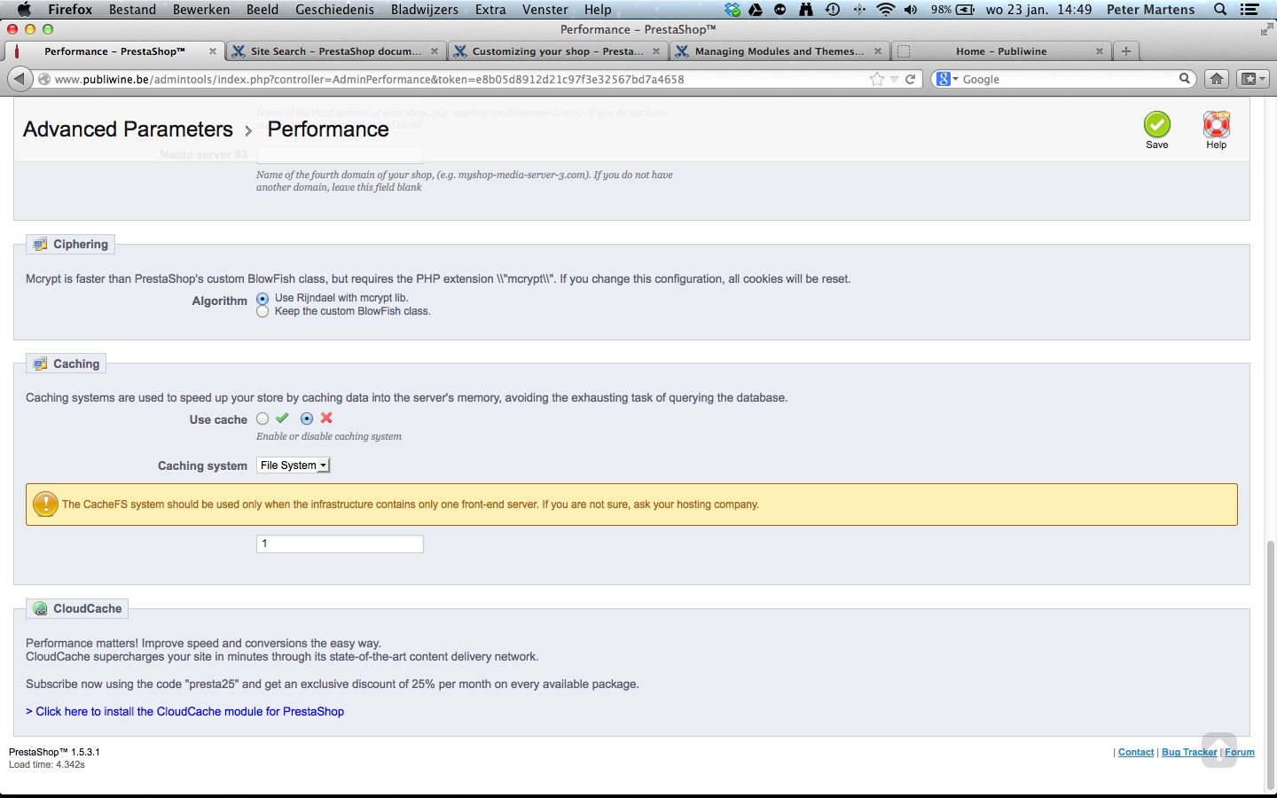The height and width of the screenshot is (798, 1277).
Task: Switch to Customizing your shop tab
Action: point(556,51)
